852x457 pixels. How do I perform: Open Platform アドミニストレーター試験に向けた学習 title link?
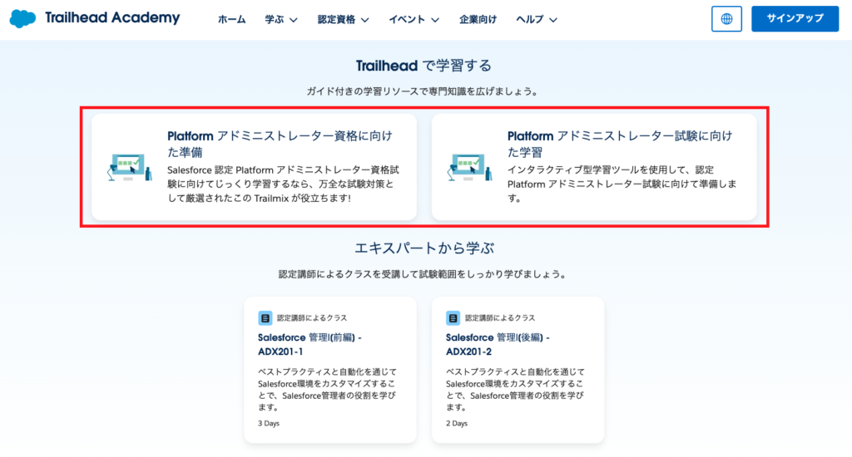(x=619, y=144)
